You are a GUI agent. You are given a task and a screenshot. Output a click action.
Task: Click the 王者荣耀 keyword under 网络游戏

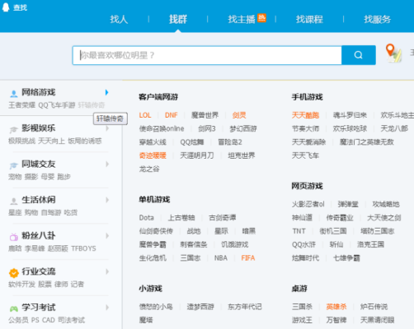(21, 105)
